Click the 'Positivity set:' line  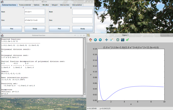click(x=9, y=84)
